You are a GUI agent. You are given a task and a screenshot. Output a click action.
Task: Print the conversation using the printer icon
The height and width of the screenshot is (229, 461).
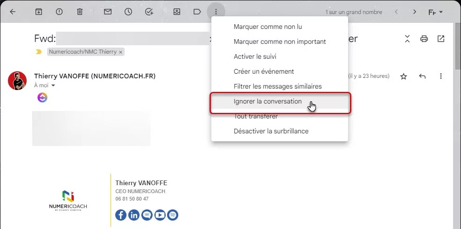click(x=424, y=39)
